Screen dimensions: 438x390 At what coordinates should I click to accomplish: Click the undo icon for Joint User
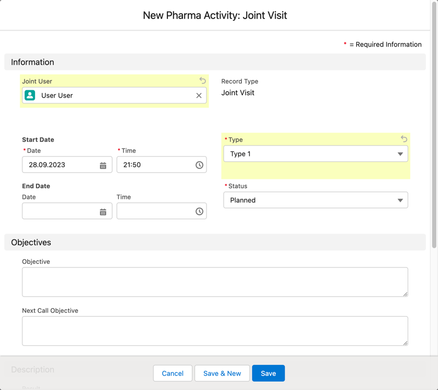[x=202, y=81]
